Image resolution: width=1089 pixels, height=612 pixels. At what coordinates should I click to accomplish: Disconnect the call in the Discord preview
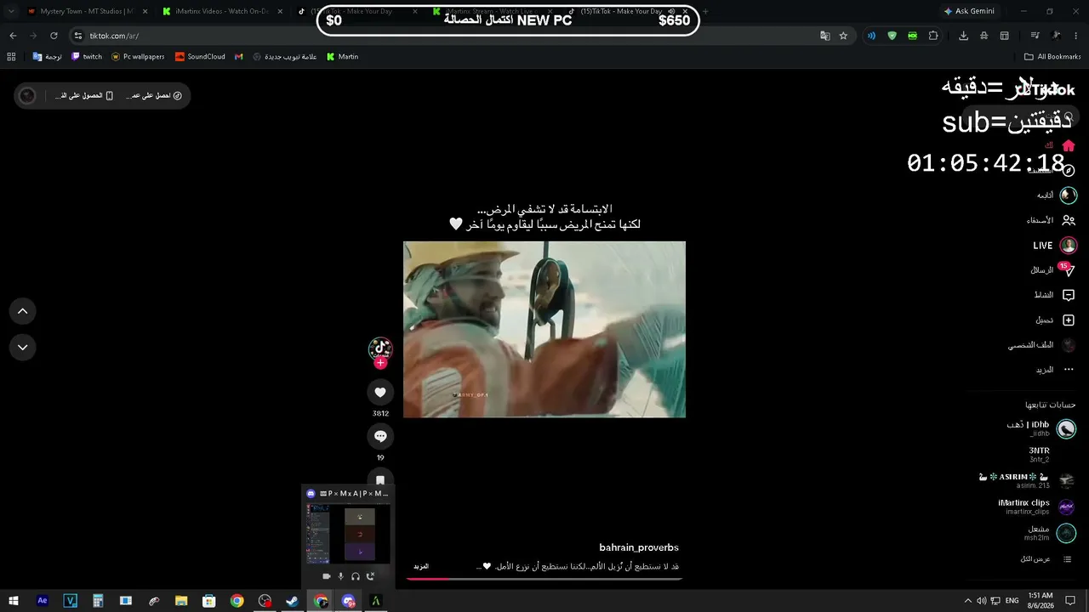click(x=370, y=576)
